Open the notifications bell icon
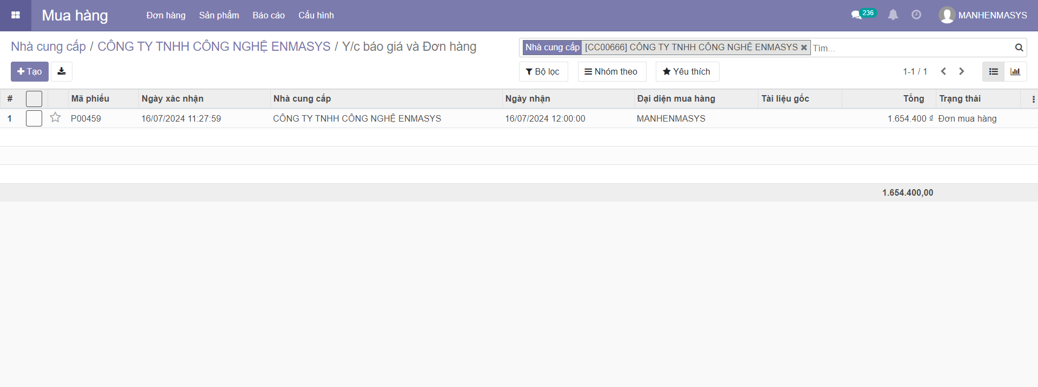Image resolution: width=1038 pixels, height=387 pixels. [x=893, y=15]
